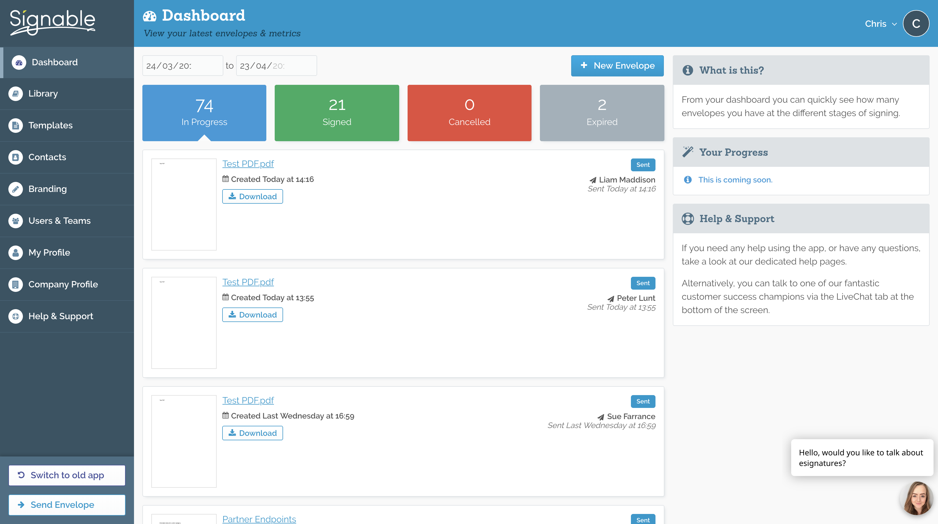
Task: Open the Partner Endpoints document link
Action: point(259,519)
